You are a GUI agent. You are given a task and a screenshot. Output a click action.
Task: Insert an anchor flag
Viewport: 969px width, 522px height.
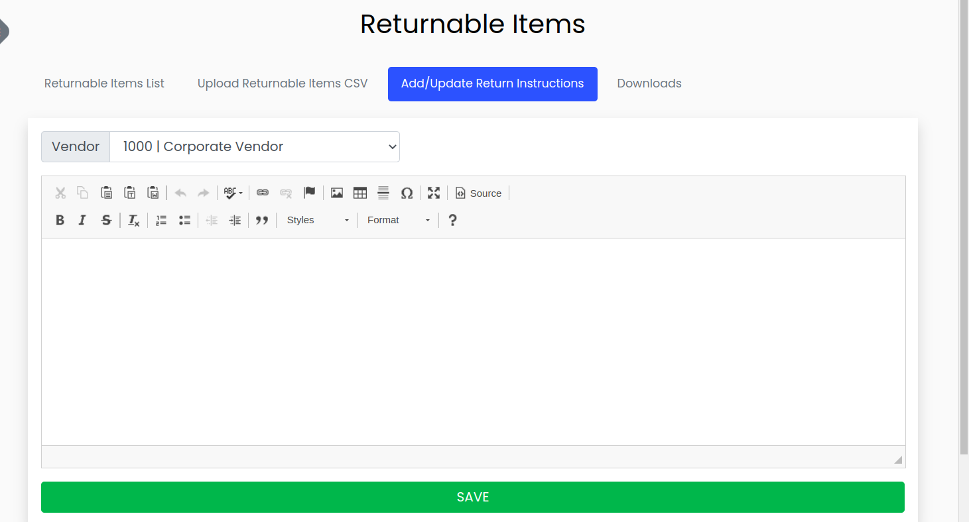pyautogui.click(x=309, y=192)
